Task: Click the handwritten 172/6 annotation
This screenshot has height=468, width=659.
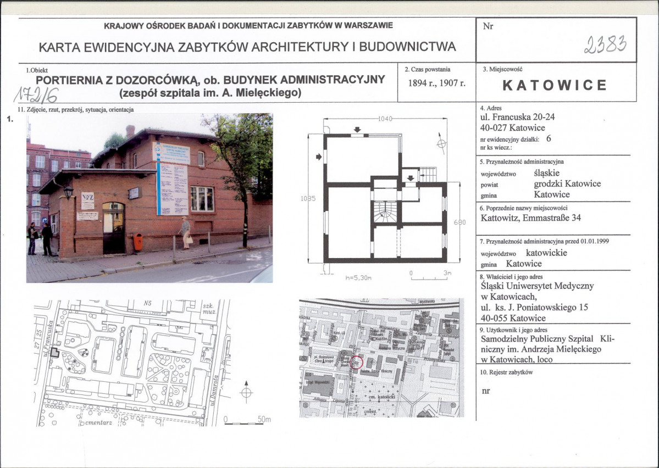Action: coord(38,96)
